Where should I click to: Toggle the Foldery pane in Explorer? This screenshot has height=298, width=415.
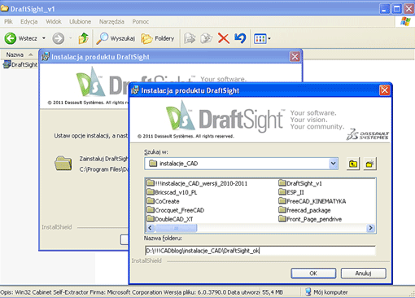(158, 38)
